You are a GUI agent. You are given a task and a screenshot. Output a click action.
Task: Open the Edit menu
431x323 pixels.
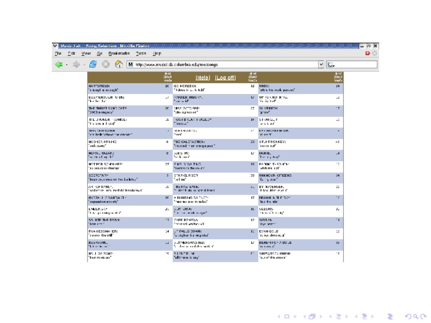(x=72, y=53)
